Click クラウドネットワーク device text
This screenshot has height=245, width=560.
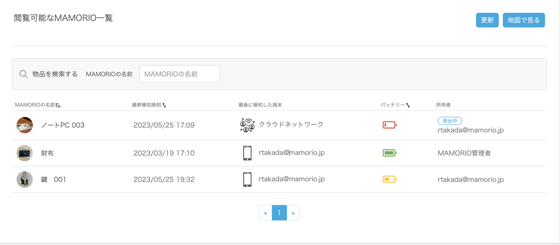pos(291,125)
